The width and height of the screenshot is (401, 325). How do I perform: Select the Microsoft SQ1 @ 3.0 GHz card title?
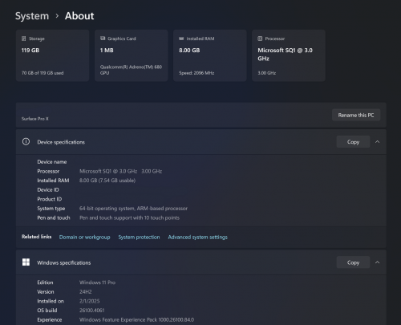pos(285,55)
